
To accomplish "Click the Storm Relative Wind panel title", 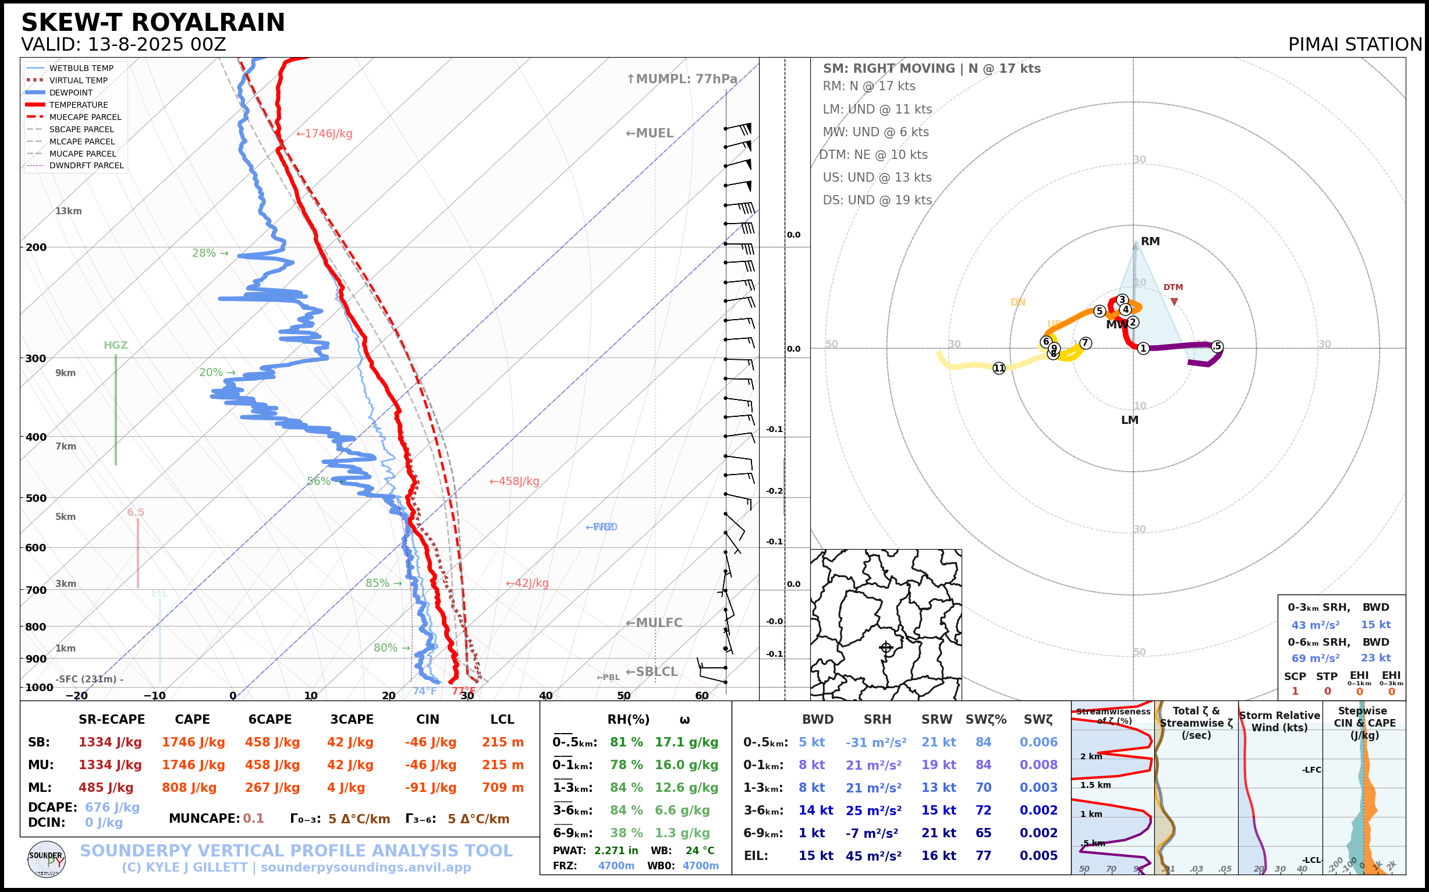I will tap(1279, 721).
